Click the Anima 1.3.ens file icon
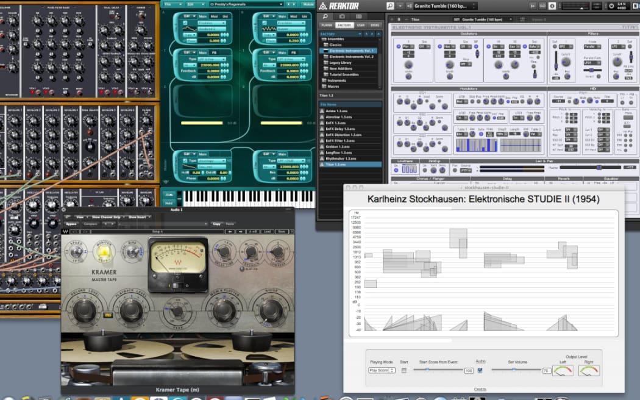This screenshot has height=400, width=640. point(322,111)
